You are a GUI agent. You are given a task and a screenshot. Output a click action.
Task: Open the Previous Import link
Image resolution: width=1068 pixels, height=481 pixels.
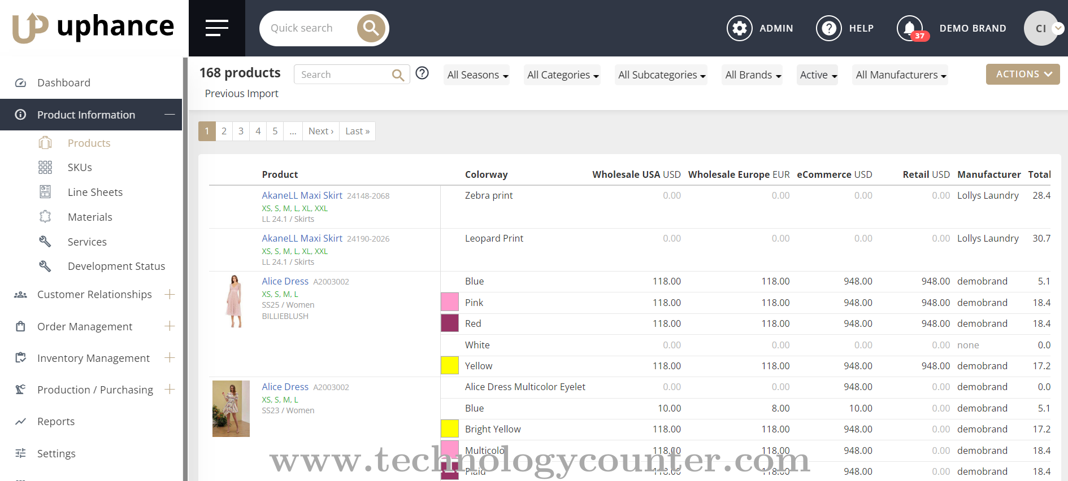pos(241,94)
